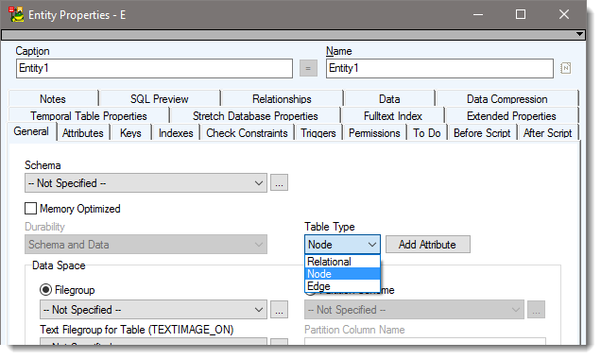Expand the Schema combo box
Screen dimensions: 601x359
146,182
